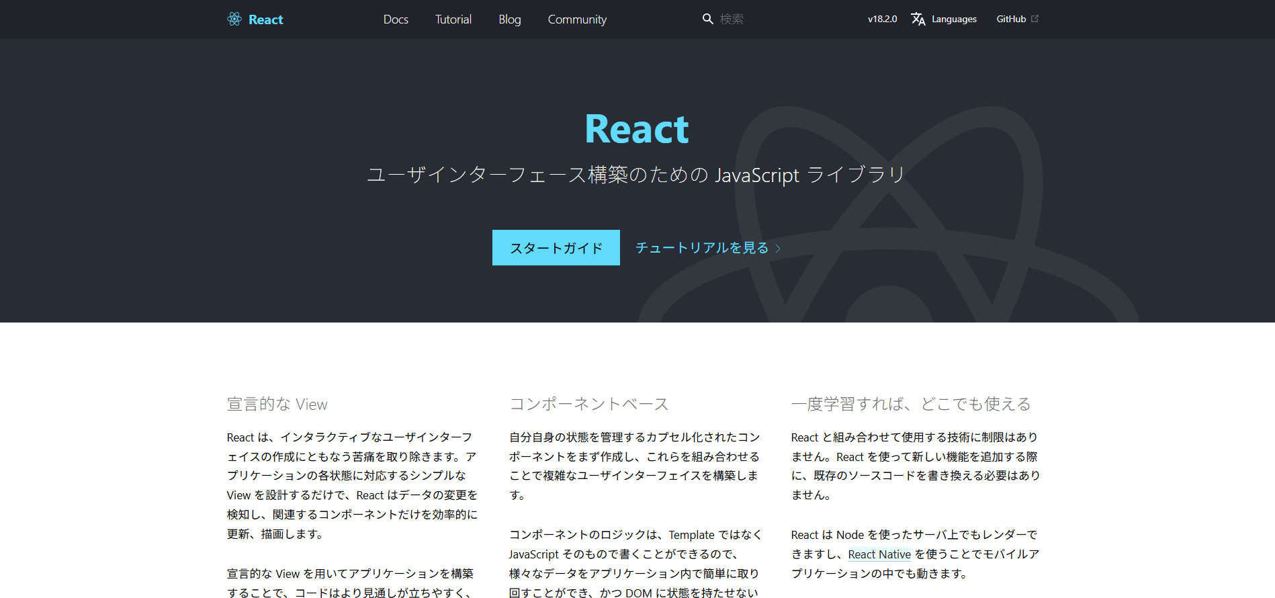Open the v18.2.0 version link
Viewport: 1275px width, 598px height.
click(882, 19)
